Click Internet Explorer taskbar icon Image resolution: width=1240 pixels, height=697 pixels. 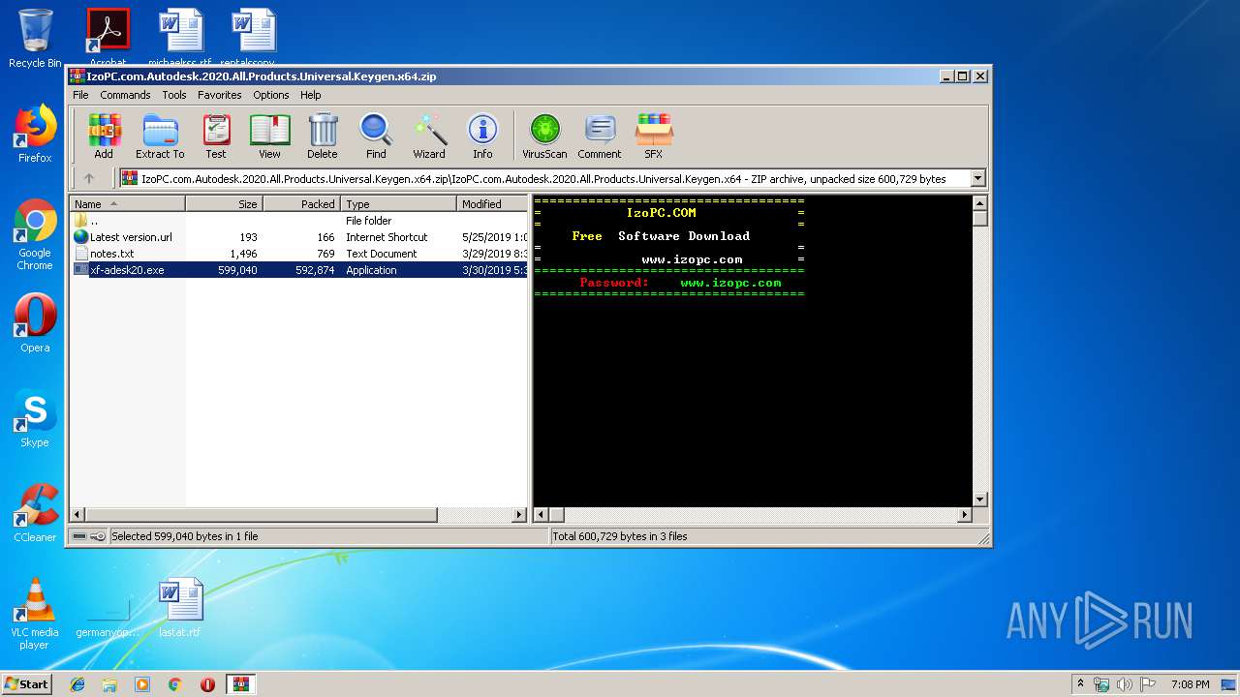[77, 684]
